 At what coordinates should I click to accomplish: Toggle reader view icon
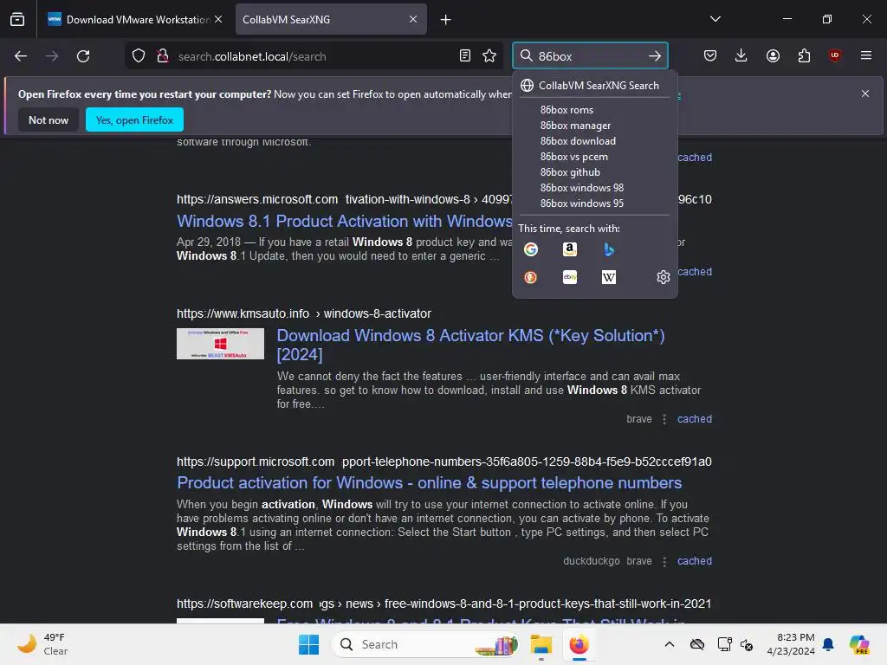[x=465, y=56]
